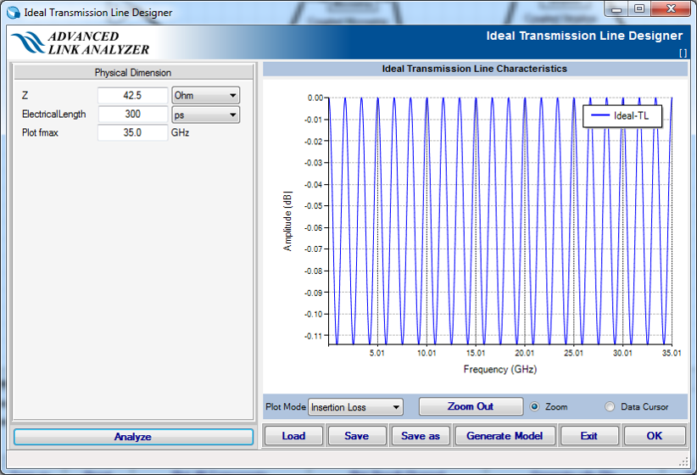697x475 pixels.
Task: Click the Load button
Action: click(293, 436)
